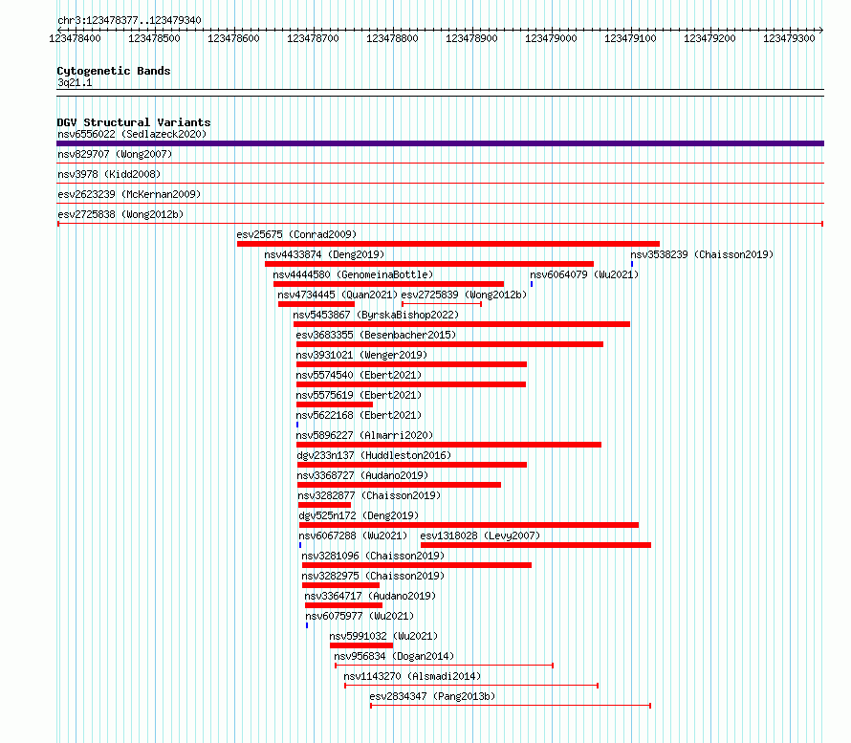851x743 pixels.
Task: Click esv2834347 (Pang2013b) label
Action: coord(432,696)
